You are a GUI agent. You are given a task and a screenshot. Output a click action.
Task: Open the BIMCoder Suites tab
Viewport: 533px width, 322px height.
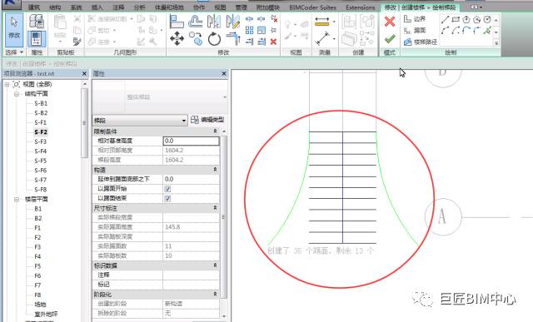(313, 7)
